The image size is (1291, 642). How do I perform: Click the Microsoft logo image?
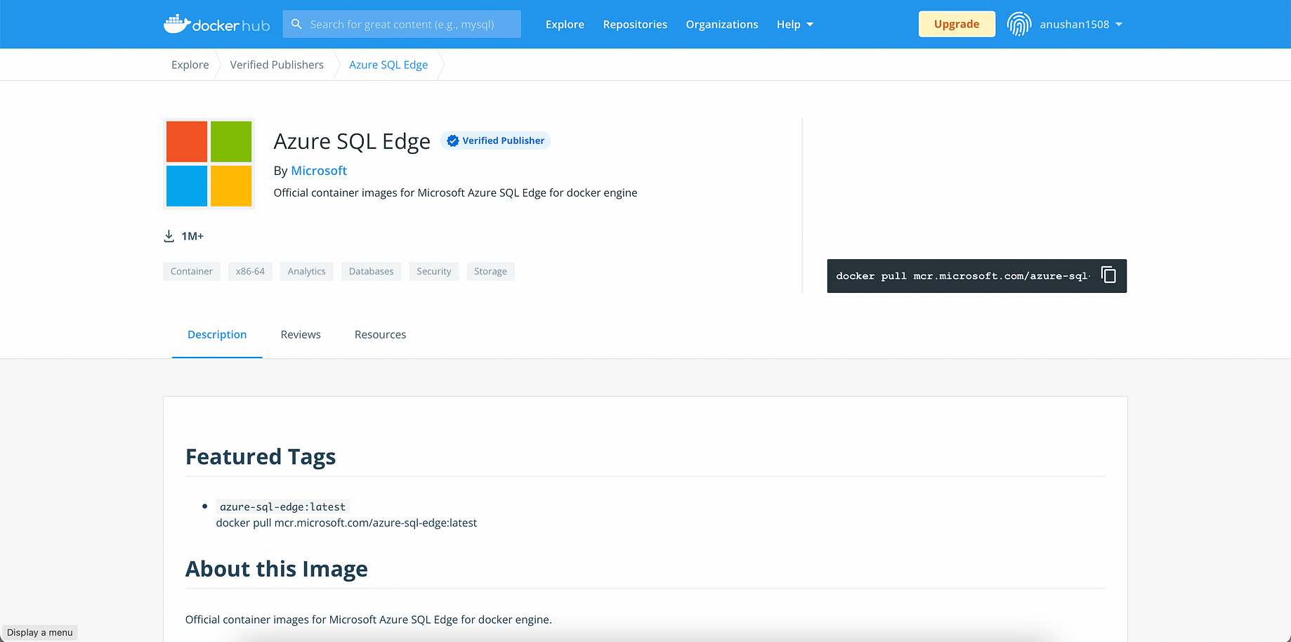[209, 164]
